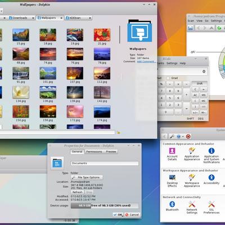Click the help icon in System Settings toolbar
This screenshot has width=225, height=225.
click(x=178, y=136)
